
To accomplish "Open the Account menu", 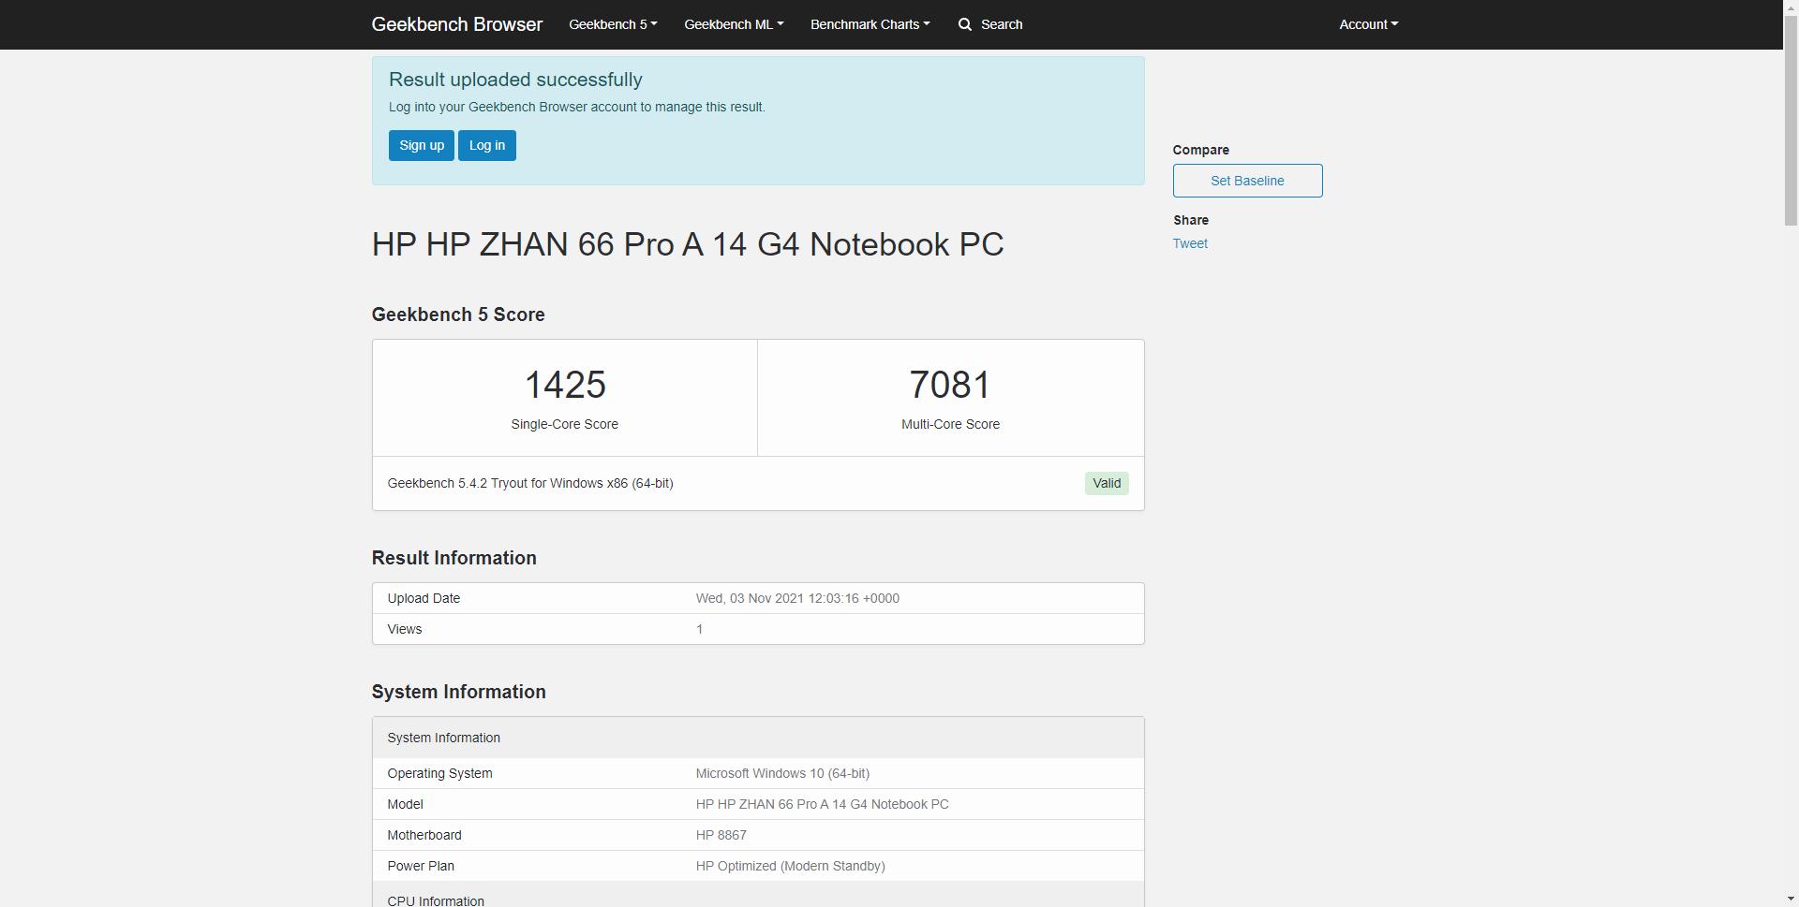I will 1367,24.
